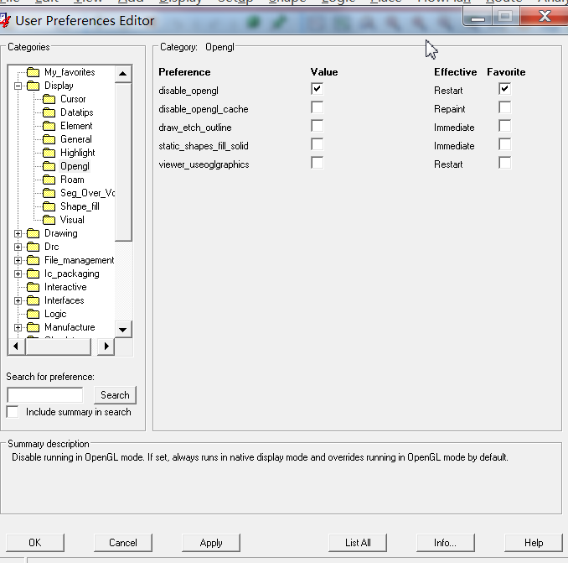Check Include summary in search
The height and width of the screenshot is (563, 568).
coord(13,412)
